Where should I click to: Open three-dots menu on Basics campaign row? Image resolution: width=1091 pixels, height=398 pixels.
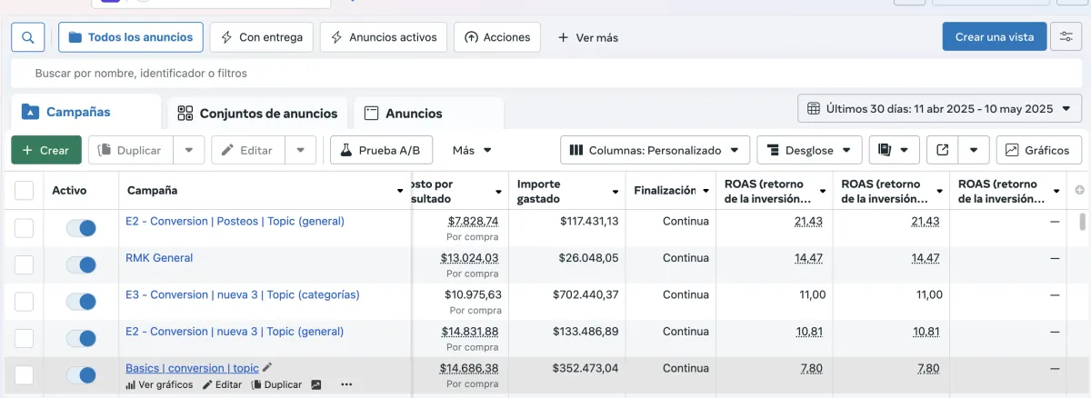[x=345, y=384]
